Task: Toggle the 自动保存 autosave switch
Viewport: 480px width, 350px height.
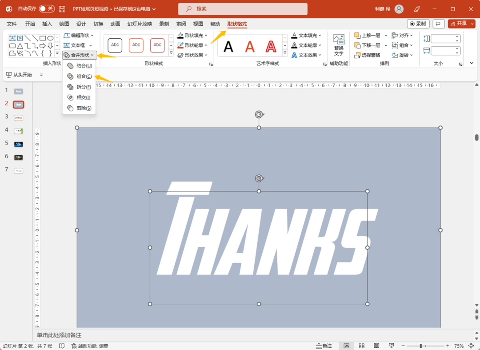Action: point(47,8)
